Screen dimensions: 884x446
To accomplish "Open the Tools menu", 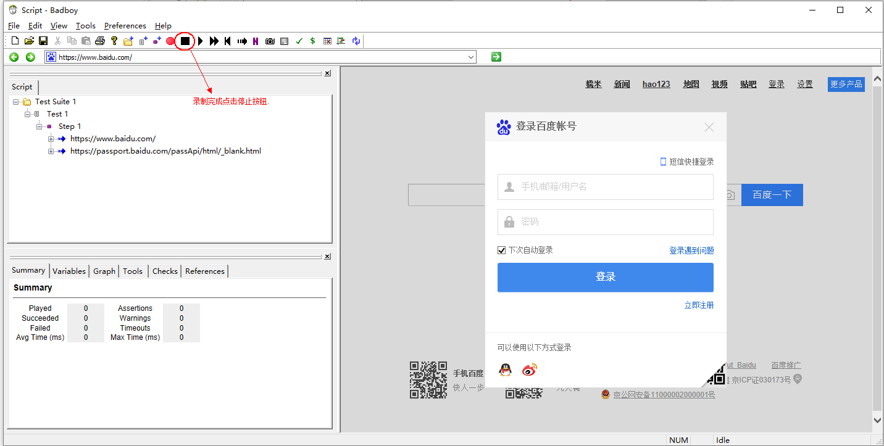I will 86,26.
